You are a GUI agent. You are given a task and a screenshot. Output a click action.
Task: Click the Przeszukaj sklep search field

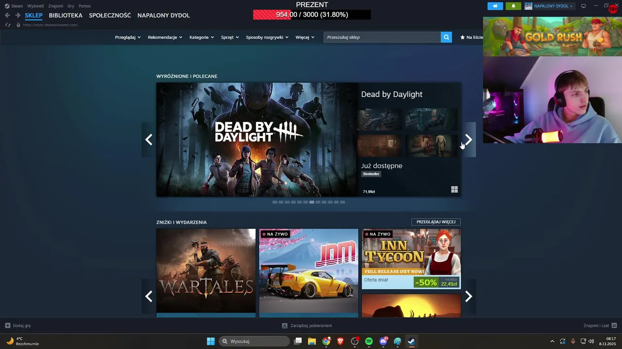coord(382,37)
